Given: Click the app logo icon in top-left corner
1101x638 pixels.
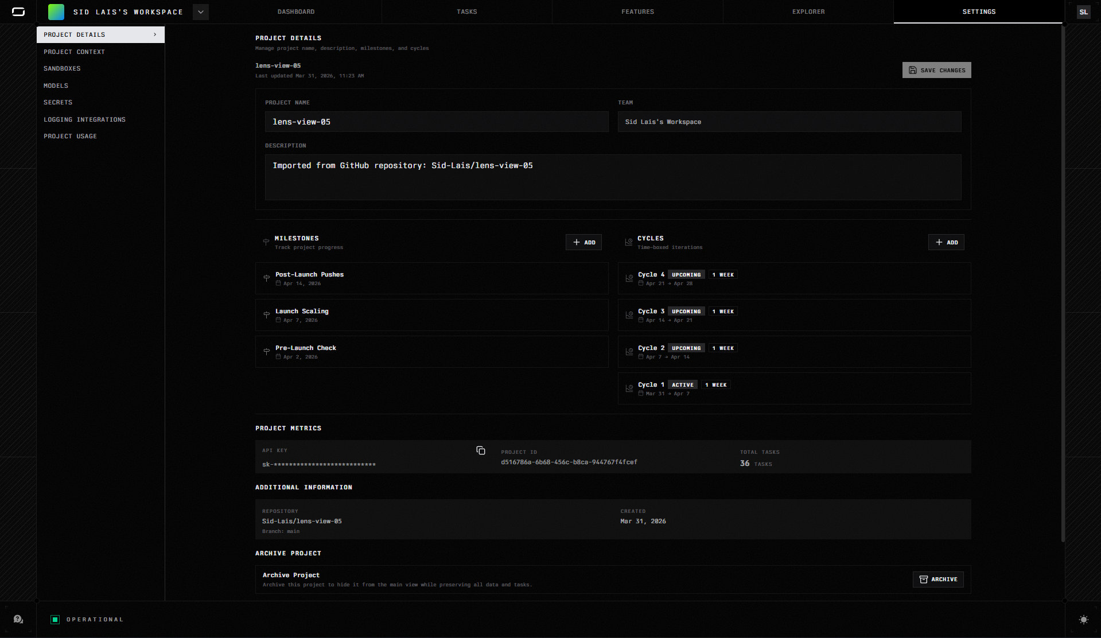Looking at the screenshot, I should pyautogui.click(x=18, y=11).
